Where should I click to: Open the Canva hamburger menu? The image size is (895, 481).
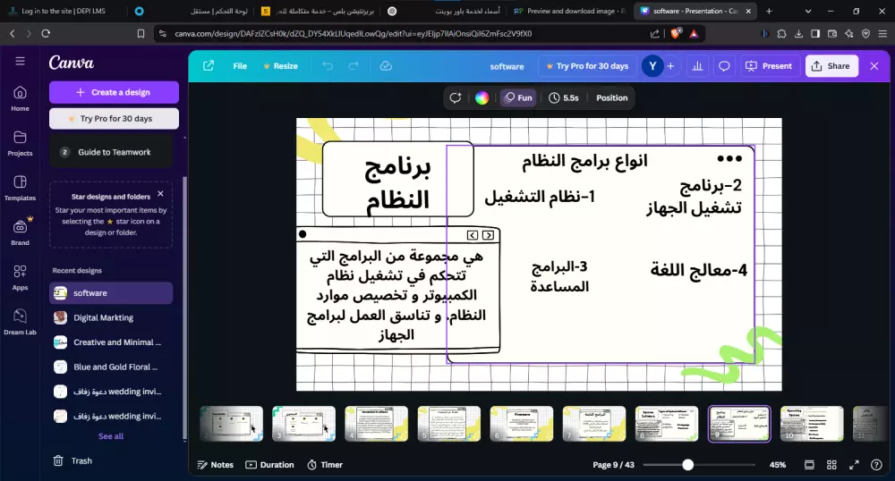coord(20,61)
